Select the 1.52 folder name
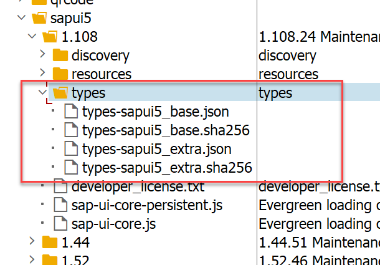380x265 pixels. tap(75, 260)
